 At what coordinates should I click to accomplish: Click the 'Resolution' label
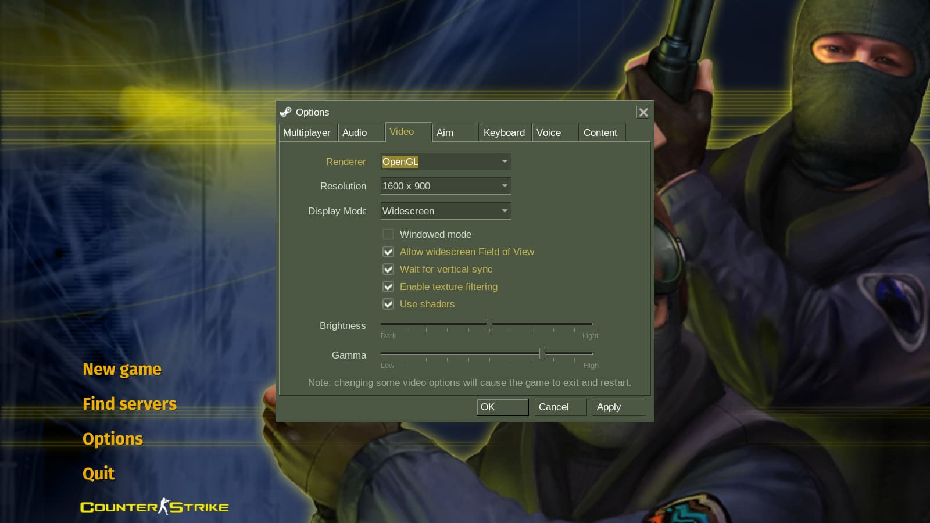click(x=343, y=186)
